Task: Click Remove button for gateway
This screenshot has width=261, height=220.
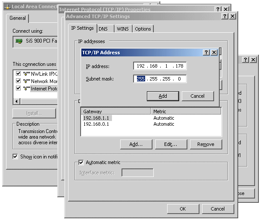Action: pyautogui.click(x=206, y=144)
